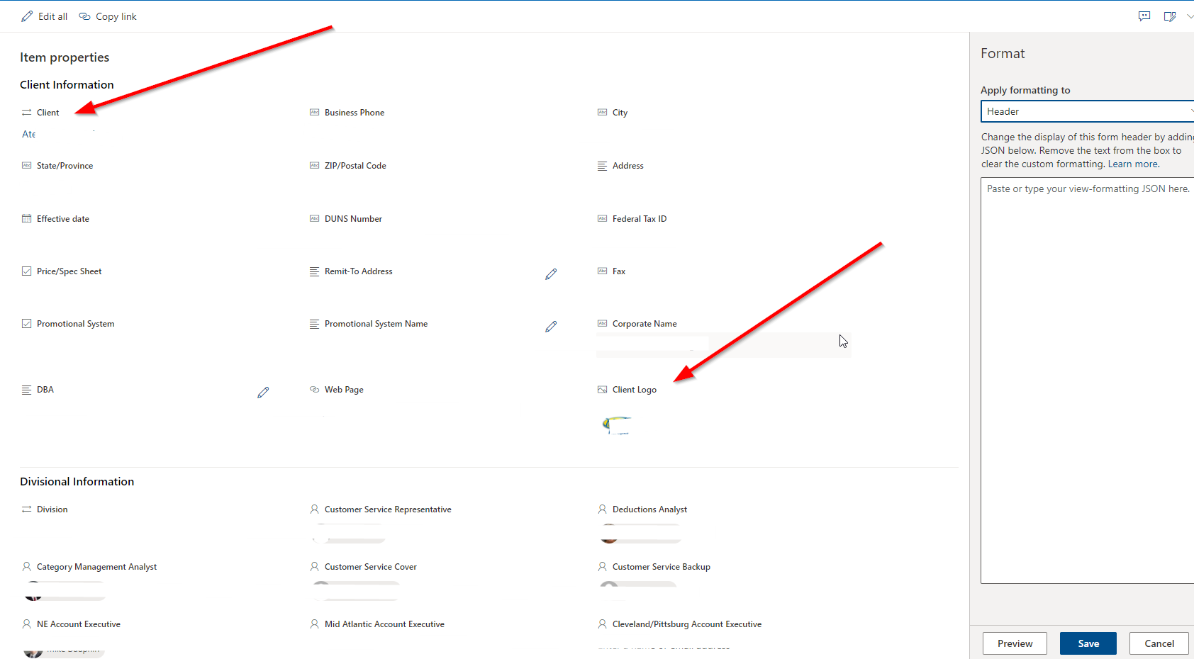Screen dimensions: 1194x659
Task: Click the pencil icon next to DBA
Action: coord(263,392)
